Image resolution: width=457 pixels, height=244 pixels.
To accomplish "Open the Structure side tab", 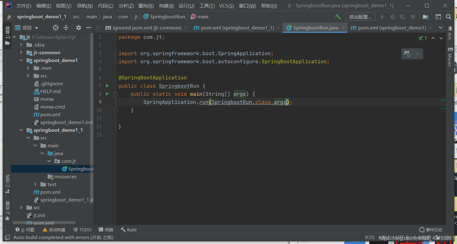I will tap(7, 184).
